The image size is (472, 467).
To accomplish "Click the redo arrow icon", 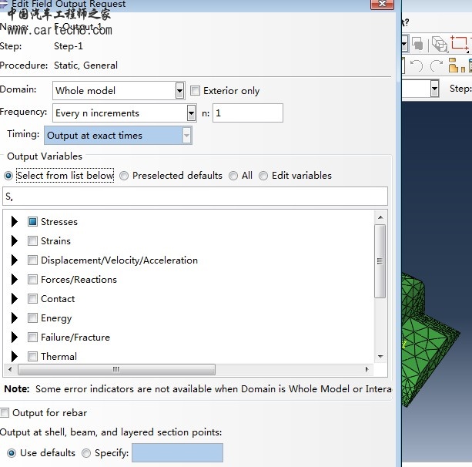I will [x=437, y=66].
